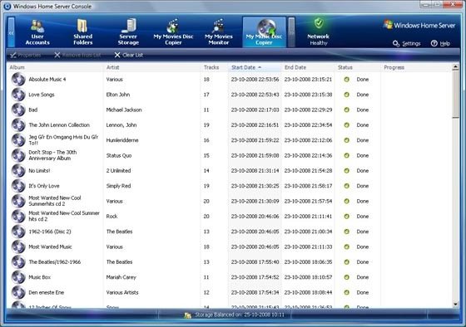Toggle Start Date sort order
Viewport: 466px width, 327px height.
tap(255, 67)
